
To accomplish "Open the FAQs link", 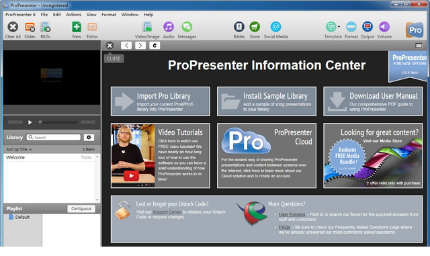I will click(x=284, y=227).
